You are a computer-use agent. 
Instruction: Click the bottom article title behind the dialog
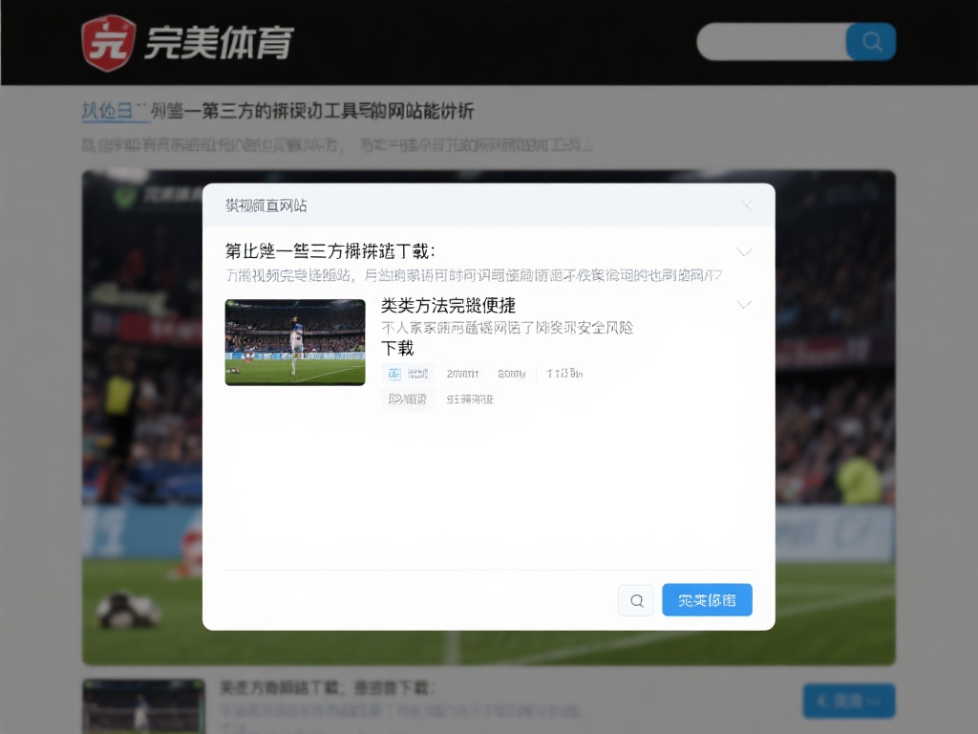(x=328, y=688)
